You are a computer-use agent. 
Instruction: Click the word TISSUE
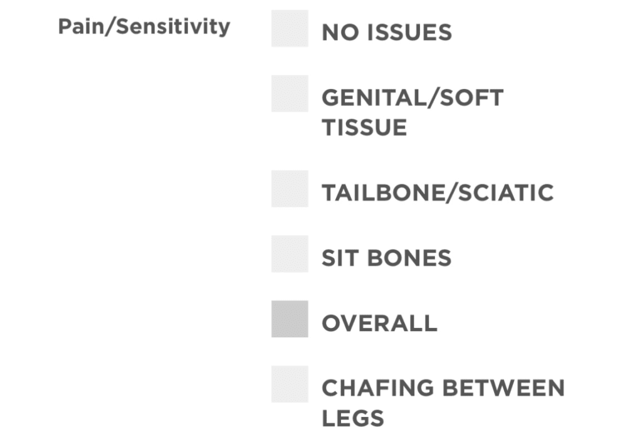point(364,127)
